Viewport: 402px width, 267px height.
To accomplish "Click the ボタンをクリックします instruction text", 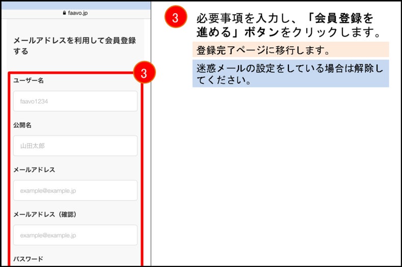I will [312, 33].
